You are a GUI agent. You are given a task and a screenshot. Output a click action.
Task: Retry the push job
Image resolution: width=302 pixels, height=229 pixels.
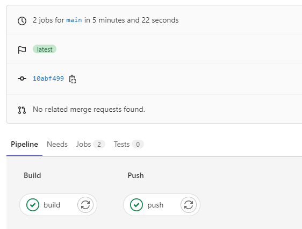[x=189, y=205]
